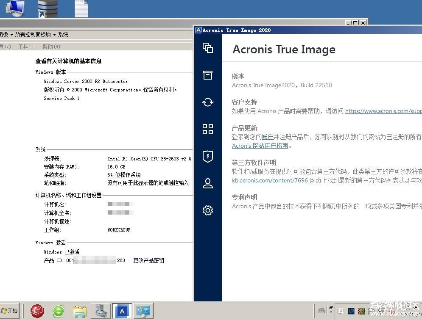
Task: Click the 版本 heading in Acronis
Action: click(x=238, y=76)
